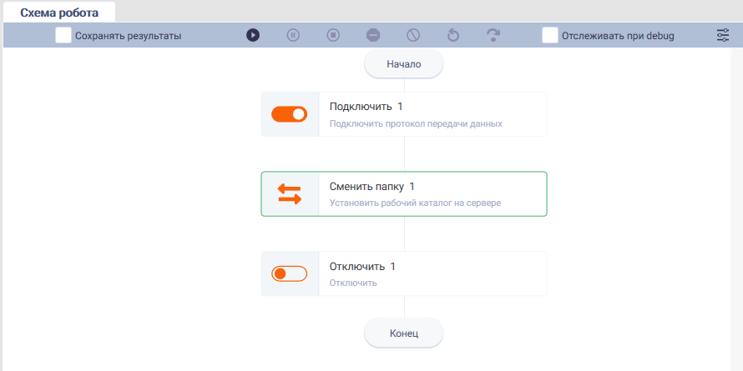Click the Конец end node

pos(404,333)
